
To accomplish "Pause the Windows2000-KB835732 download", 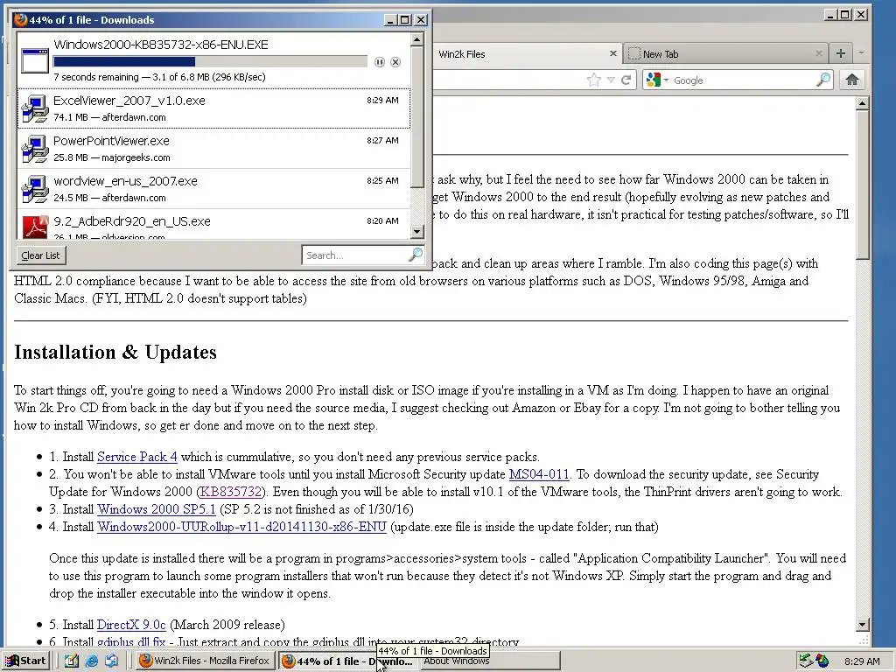I will coord(380,62).
